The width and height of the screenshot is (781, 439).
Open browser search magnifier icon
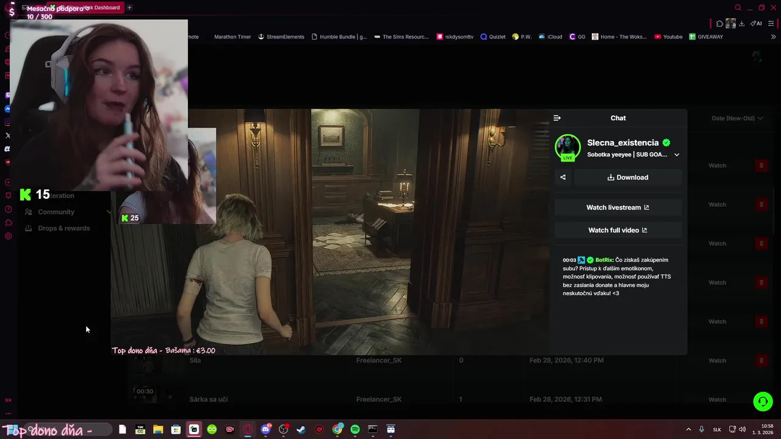(x=738, y=8)
